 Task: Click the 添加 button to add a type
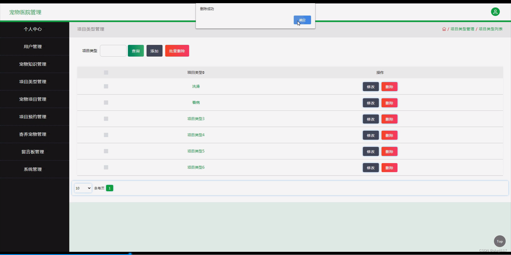click(154, 51)
